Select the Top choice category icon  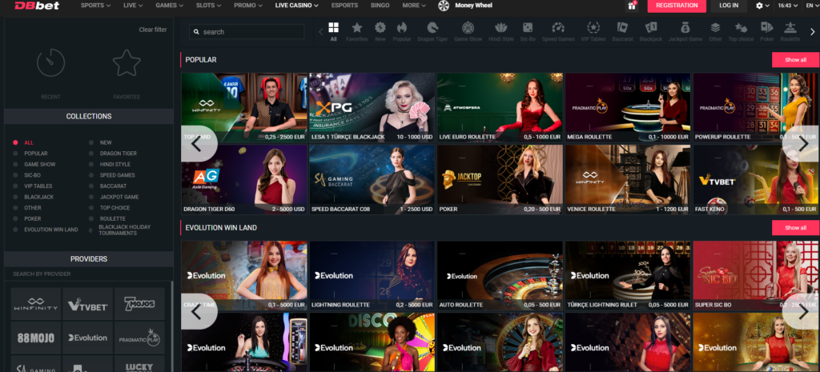pos(741,28)
